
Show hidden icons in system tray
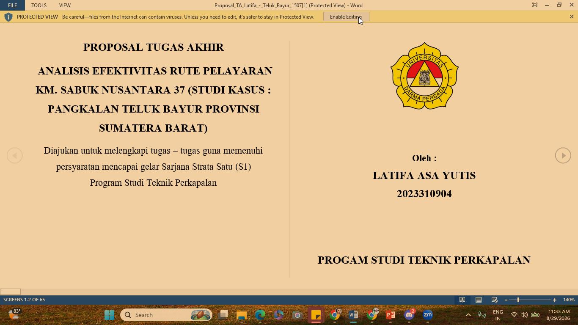pyautogui.click(x=468, y=315)
